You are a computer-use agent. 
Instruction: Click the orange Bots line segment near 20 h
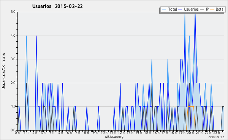click(191, 106)
